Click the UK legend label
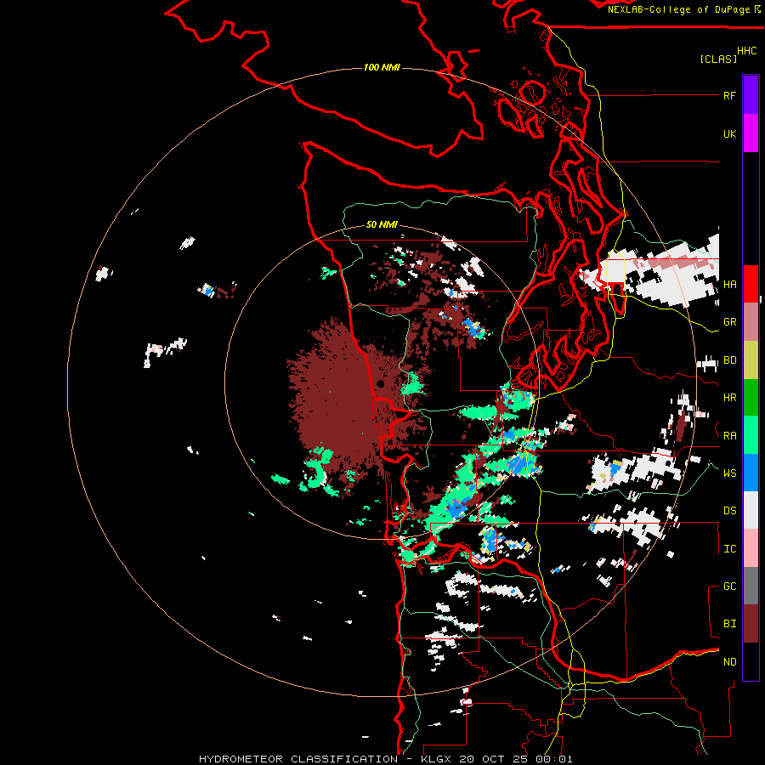 (x=729, y=133)
